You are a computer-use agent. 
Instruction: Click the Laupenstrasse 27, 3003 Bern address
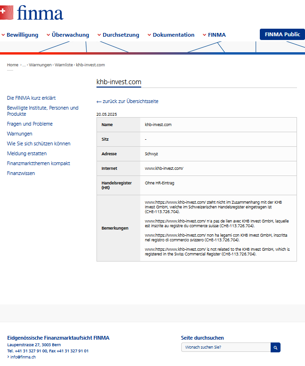(34, 345)
